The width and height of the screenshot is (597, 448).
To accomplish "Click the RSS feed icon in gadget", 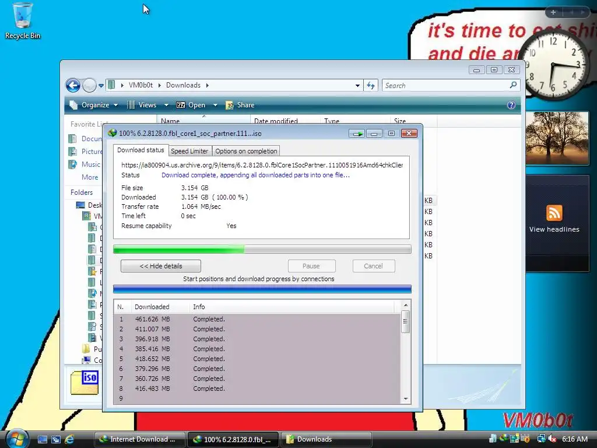I will pos(554,213).
